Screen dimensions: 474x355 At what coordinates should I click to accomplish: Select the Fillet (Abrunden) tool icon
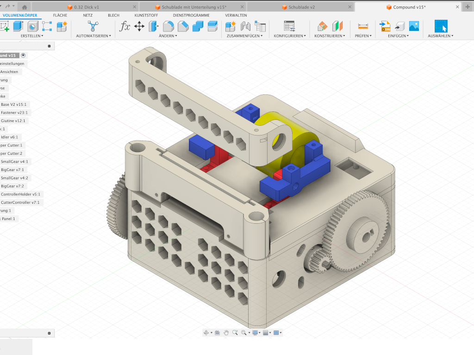tap(168, 26)
